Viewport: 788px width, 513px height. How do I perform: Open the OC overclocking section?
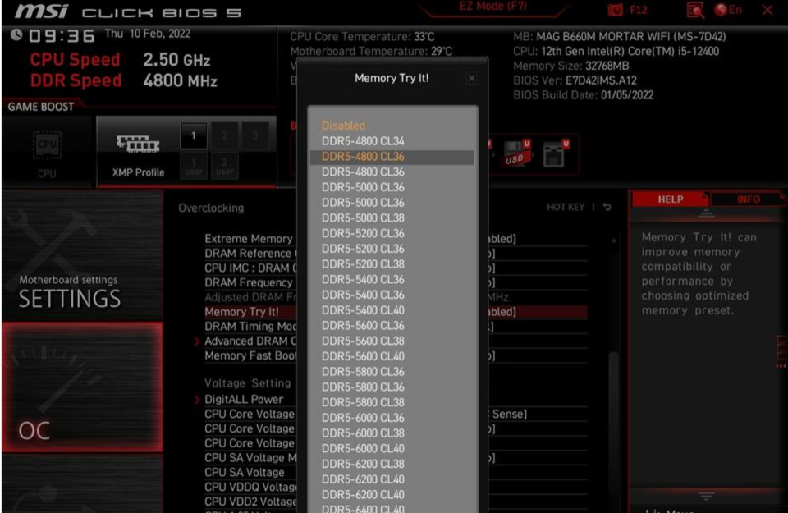[82, 387]
